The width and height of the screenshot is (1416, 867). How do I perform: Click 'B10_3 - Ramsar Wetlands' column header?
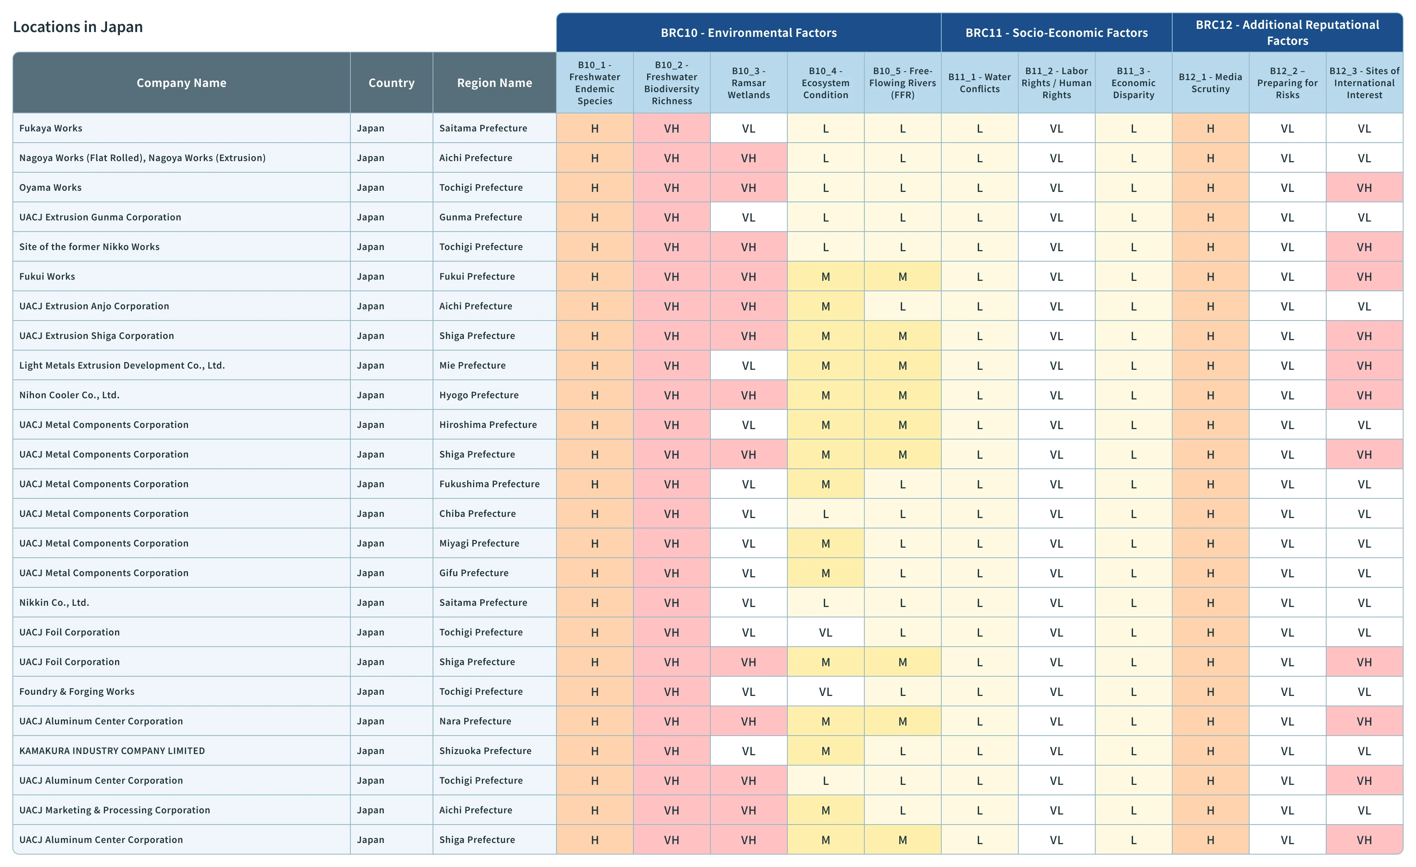point(749,83)
